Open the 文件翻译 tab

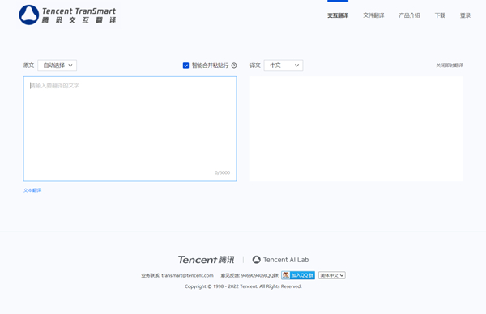click(373, 15)
